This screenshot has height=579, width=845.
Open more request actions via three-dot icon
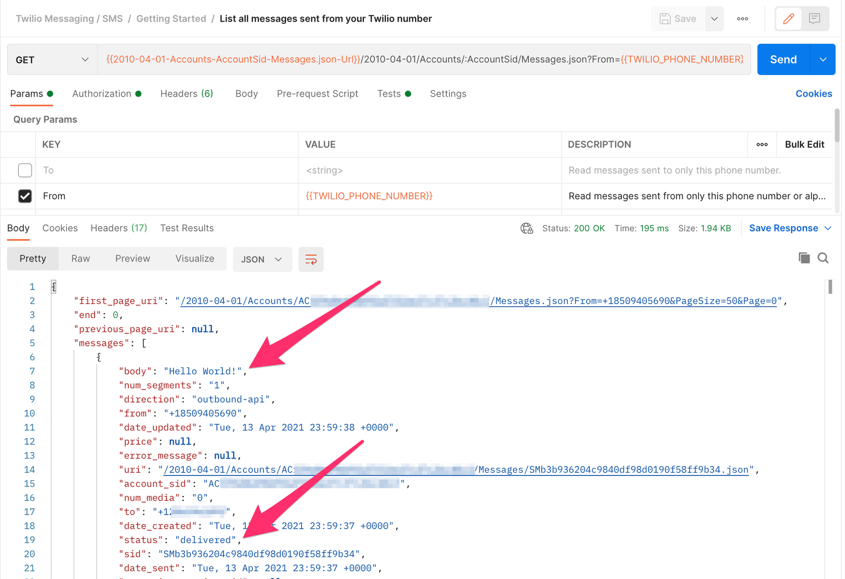pyautogui.click(x=743, y=18)
